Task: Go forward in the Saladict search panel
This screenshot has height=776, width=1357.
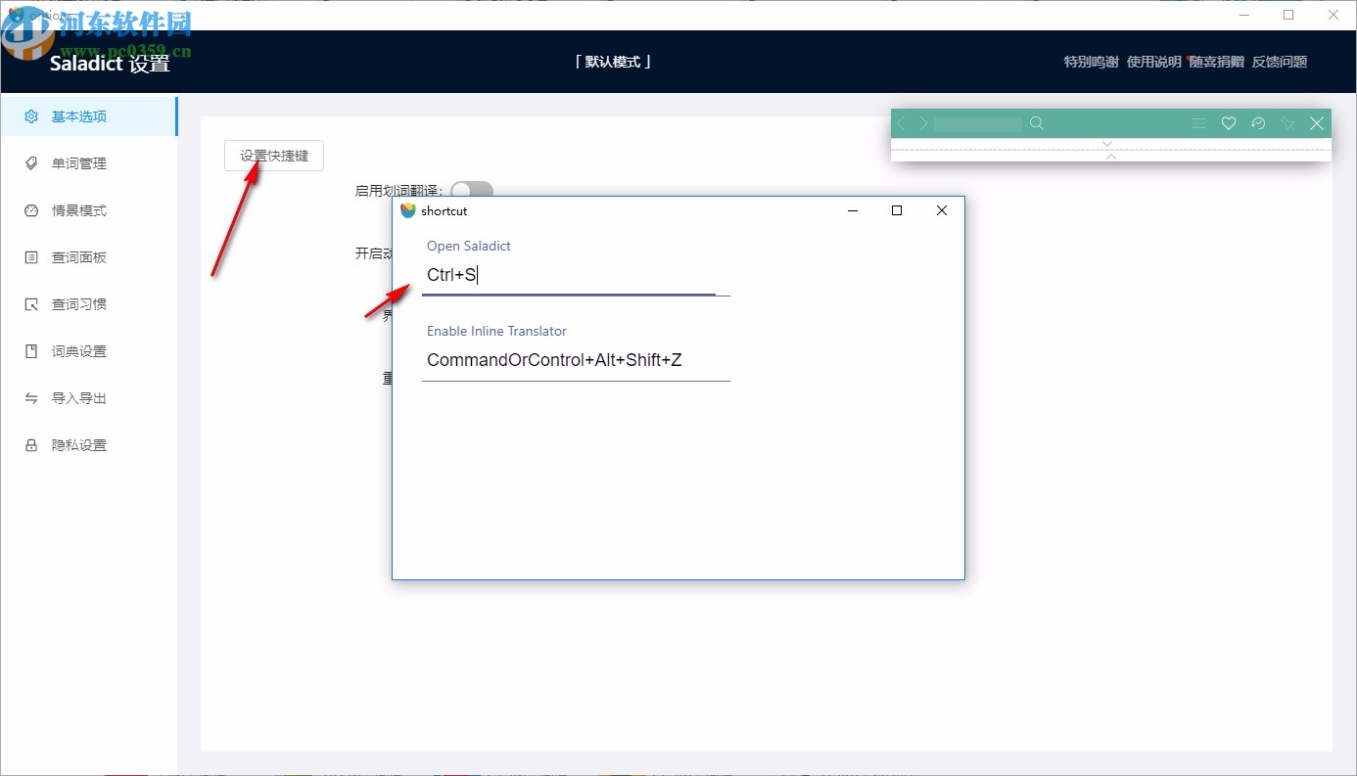Action: [923, 123]
